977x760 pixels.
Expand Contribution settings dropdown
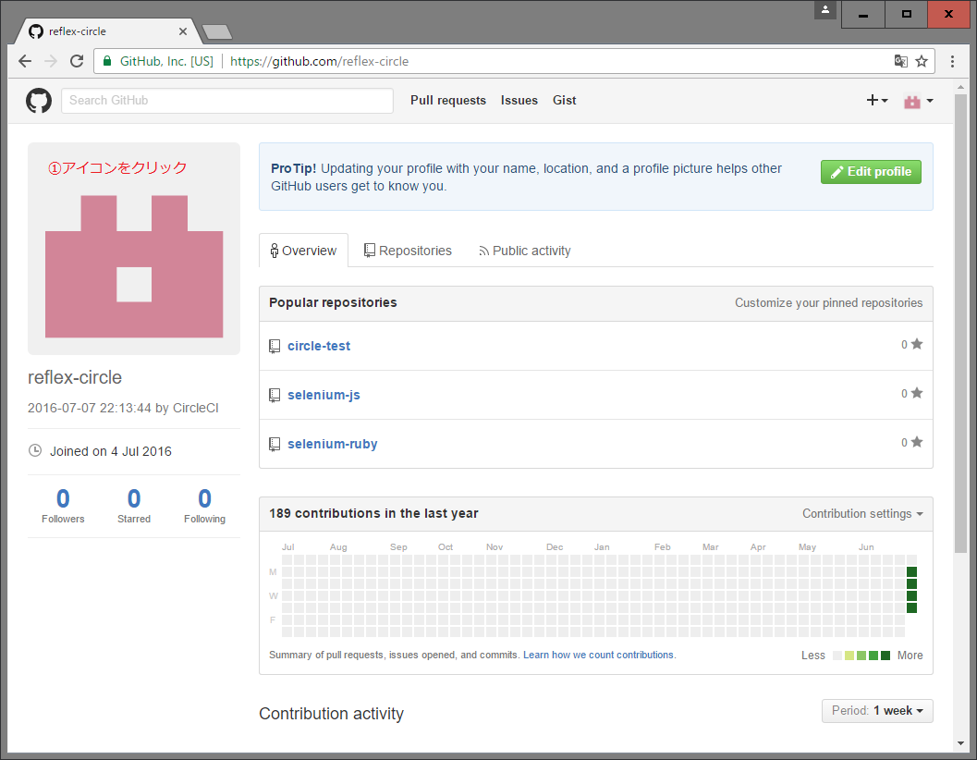tap(862, 513)
